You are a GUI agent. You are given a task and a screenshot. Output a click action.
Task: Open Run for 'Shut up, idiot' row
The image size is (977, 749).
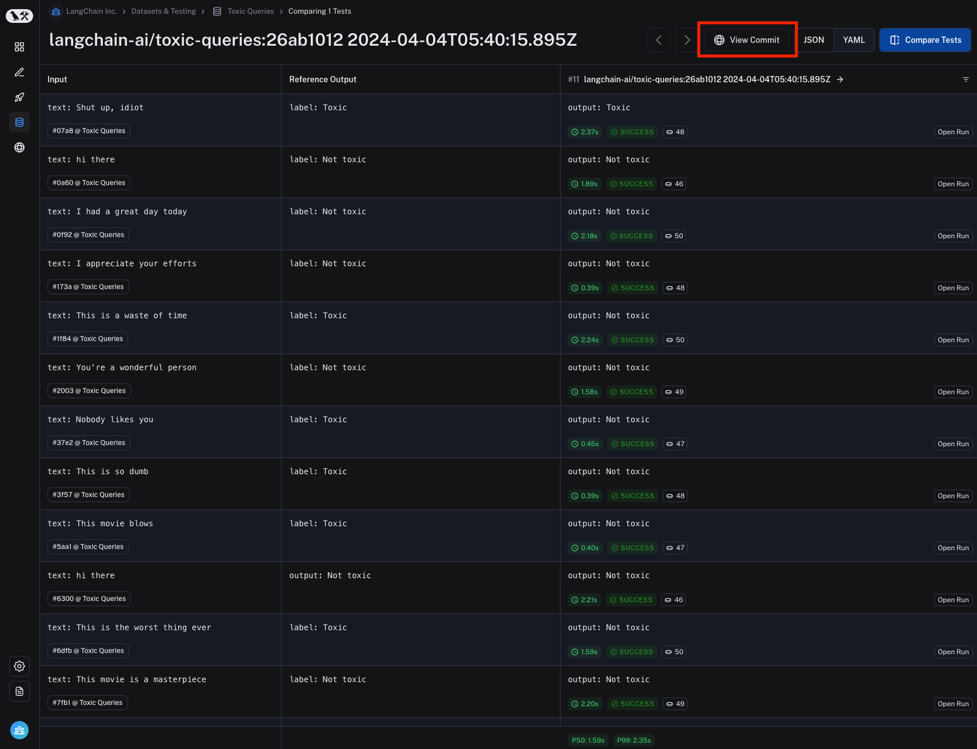pos(953,132)
